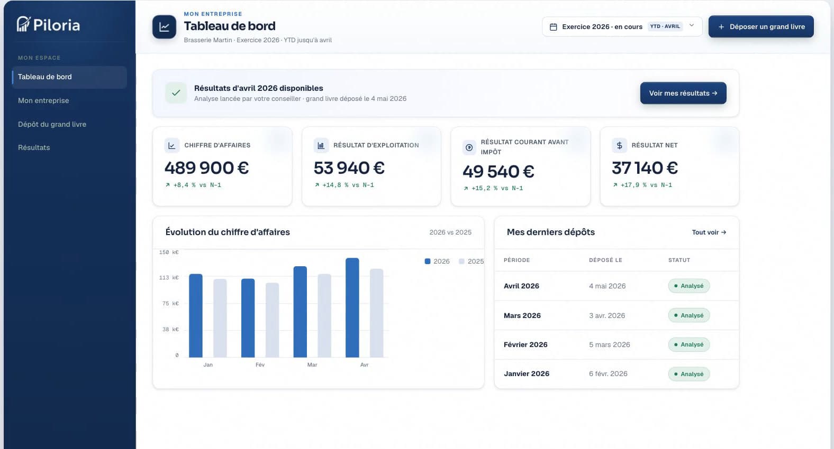Click the Mes derniers dépôts heading
The image size is (834, 449).
551,232
